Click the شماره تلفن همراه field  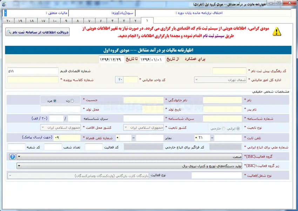(x=70, y=138)
